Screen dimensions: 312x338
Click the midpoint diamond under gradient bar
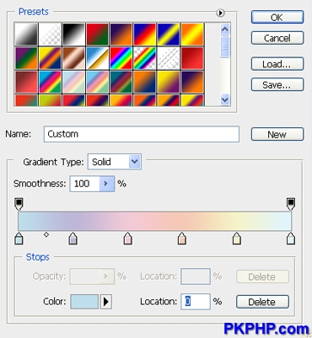46,234
